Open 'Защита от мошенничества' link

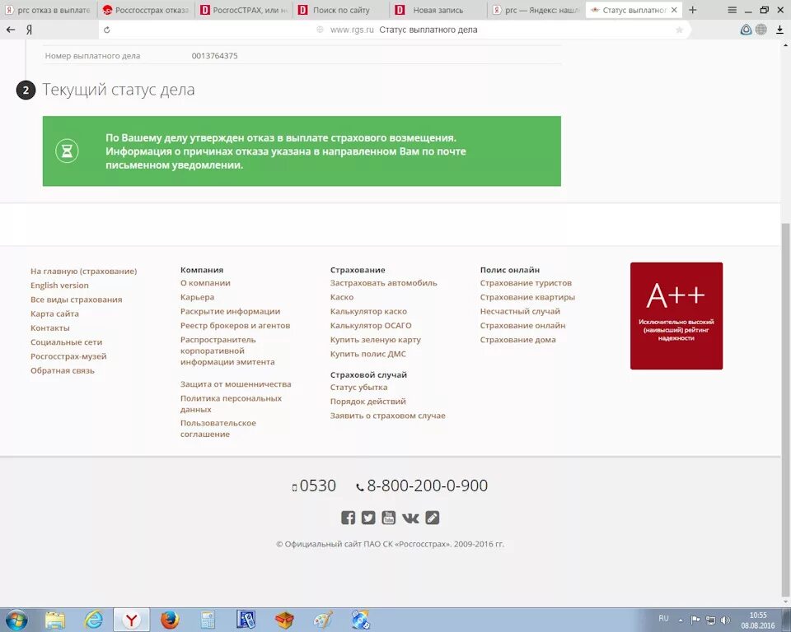[x=236, y=384]
